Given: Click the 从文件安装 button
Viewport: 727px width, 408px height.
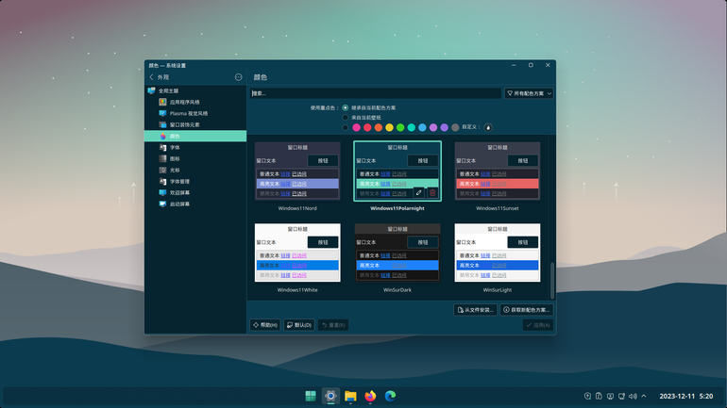Looking at the screenshot, I should [475, 310].
